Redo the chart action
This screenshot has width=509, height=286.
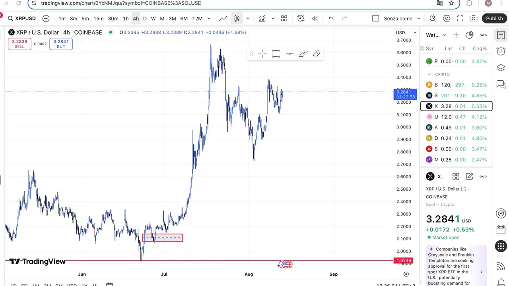click(x=344, y=18)
